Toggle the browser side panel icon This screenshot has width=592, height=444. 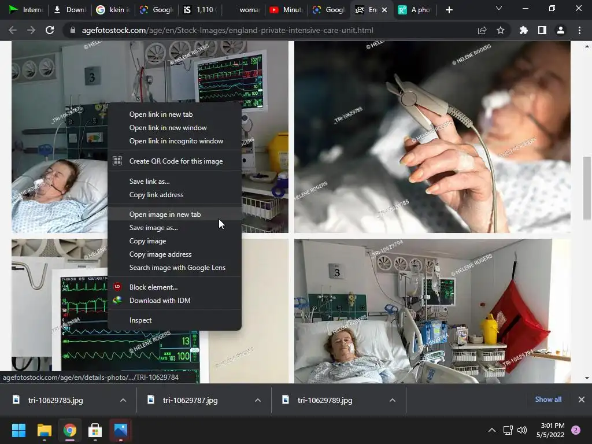[x=542, y=30]
